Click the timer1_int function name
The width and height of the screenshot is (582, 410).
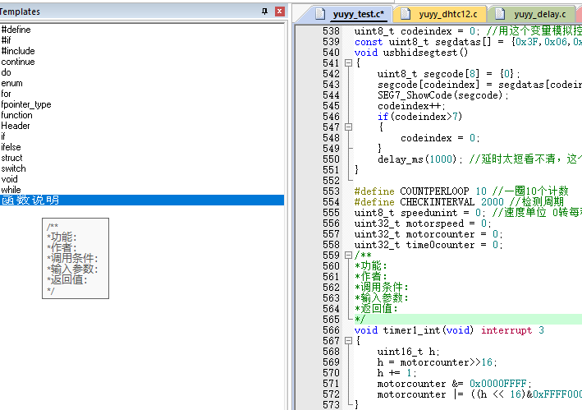click(x=411, y=330)
